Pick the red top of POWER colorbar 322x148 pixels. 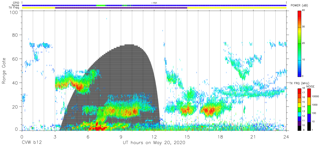[300, 13]
